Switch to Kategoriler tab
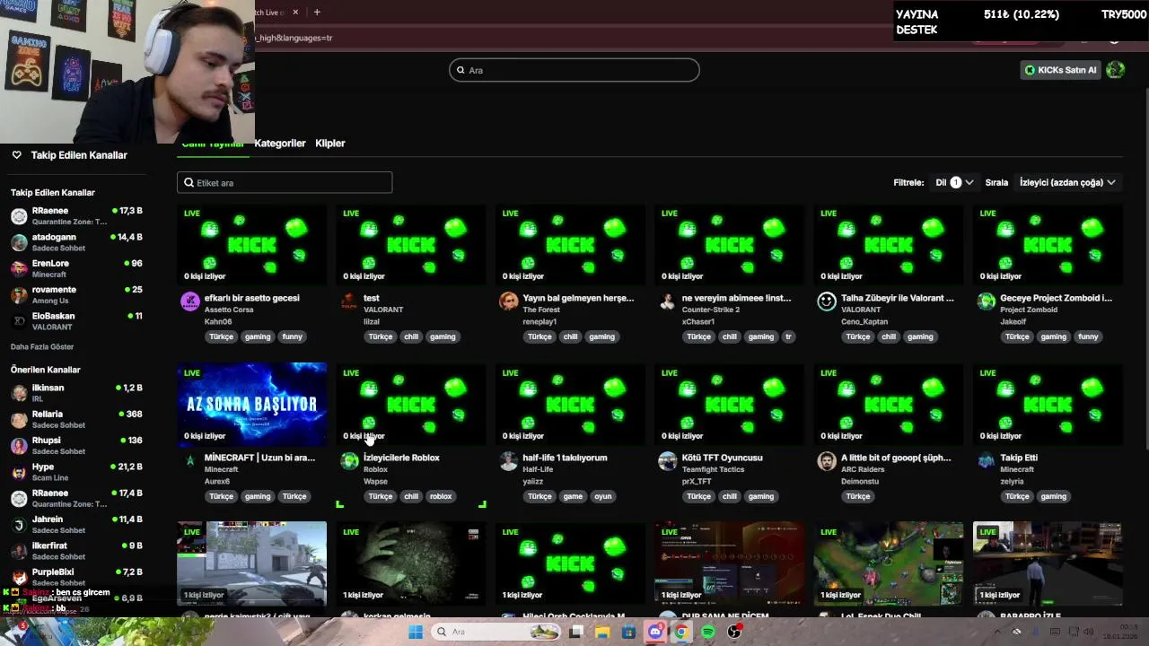 coord(280,144)
